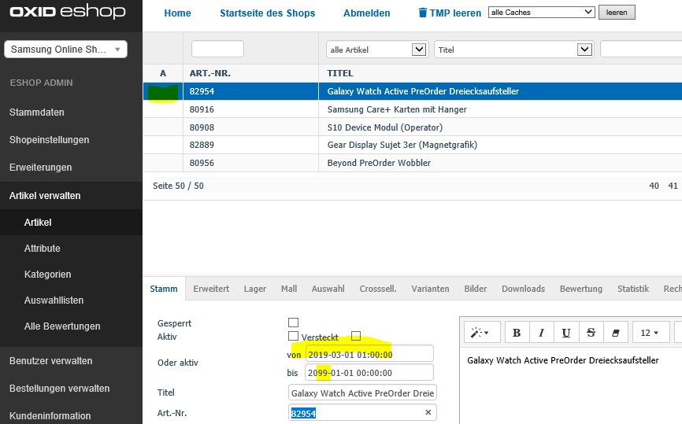Screen dimensions: 682x424
Task: Tick the Versteckt checkbox
Action: click(356, 336)
